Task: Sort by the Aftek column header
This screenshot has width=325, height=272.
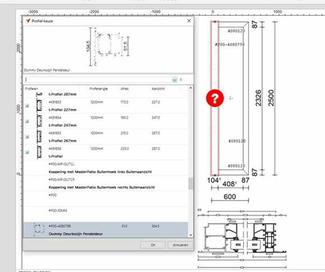Action: 125,89
